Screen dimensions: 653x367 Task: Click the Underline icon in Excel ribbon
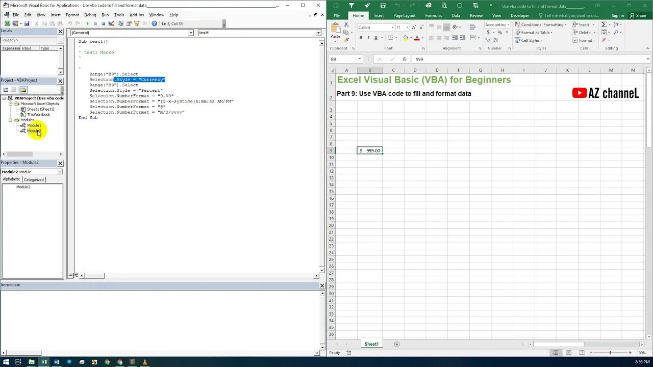(376, 38)
